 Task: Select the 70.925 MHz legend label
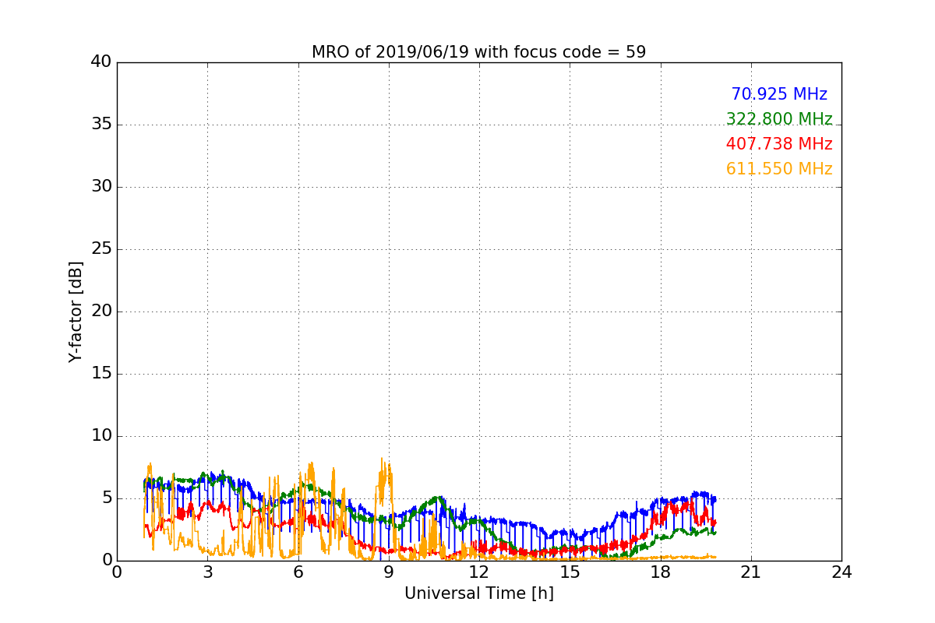coord(779,94)
